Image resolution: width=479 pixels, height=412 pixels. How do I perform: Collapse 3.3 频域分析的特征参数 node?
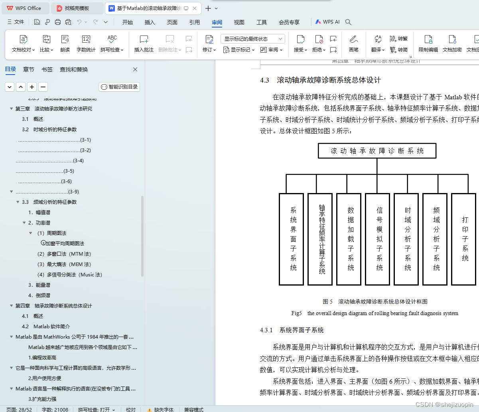tap(18, 202)
